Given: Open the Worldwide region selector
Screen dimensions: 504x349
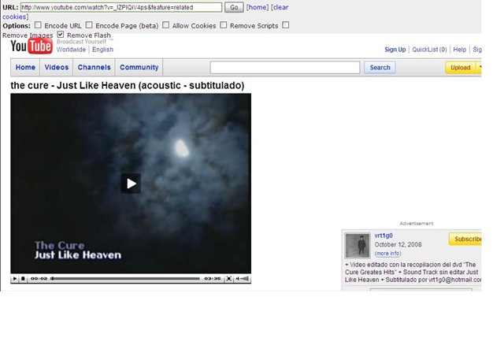Looking at the screenshot, I should click(71, 50).
